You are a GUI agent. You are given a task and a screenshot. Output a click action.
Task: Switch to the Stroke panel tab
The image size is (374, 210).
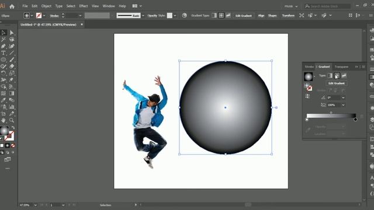click(309, 66)
